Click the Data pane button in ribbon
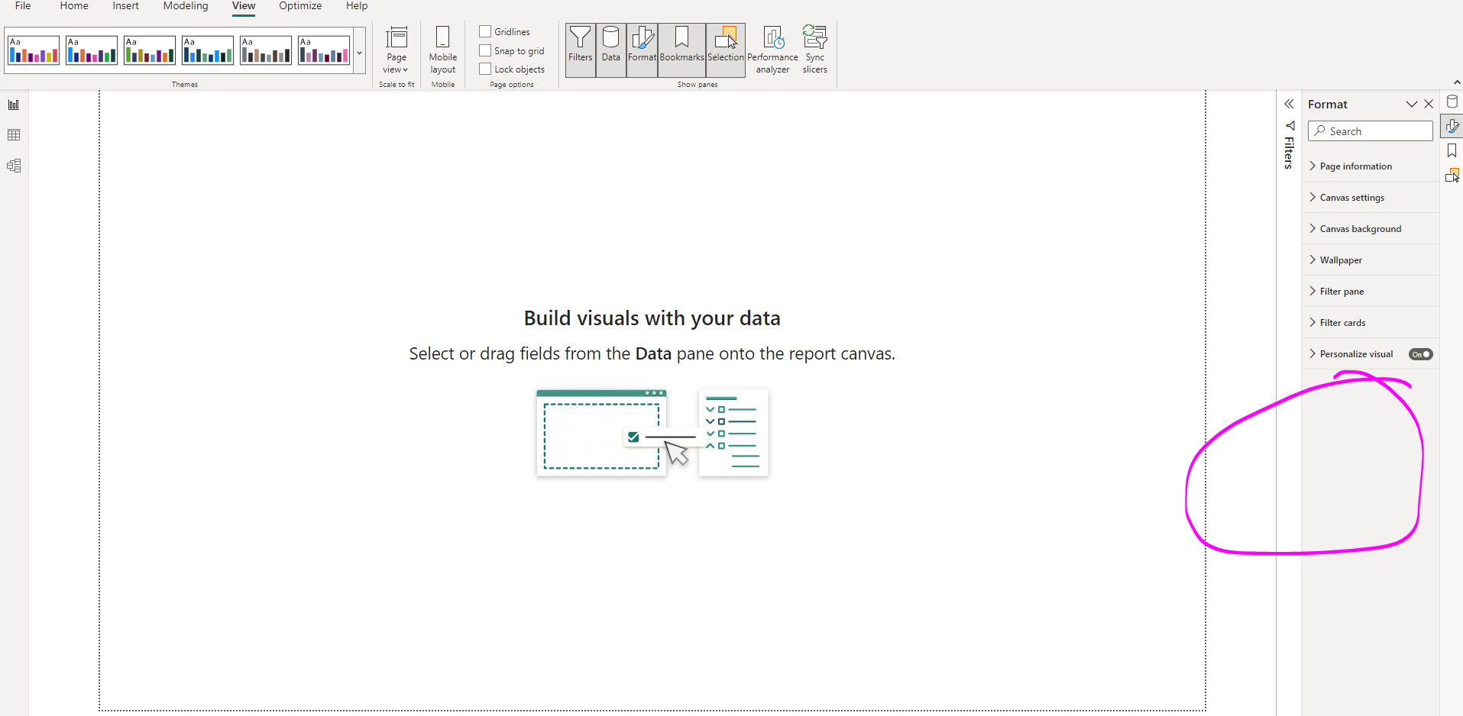Screen dimensions: 1463x716 click(x=611, y=50)
